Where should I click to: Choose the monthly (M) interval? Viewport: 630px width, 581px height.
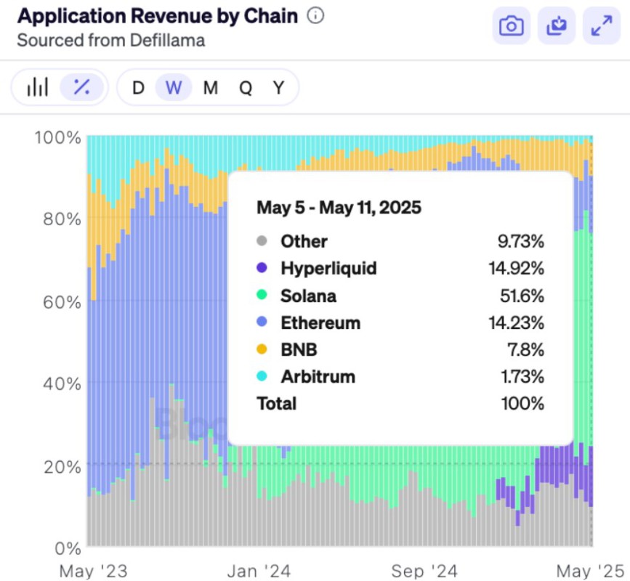pyautogui.click(x=210, y=88)
